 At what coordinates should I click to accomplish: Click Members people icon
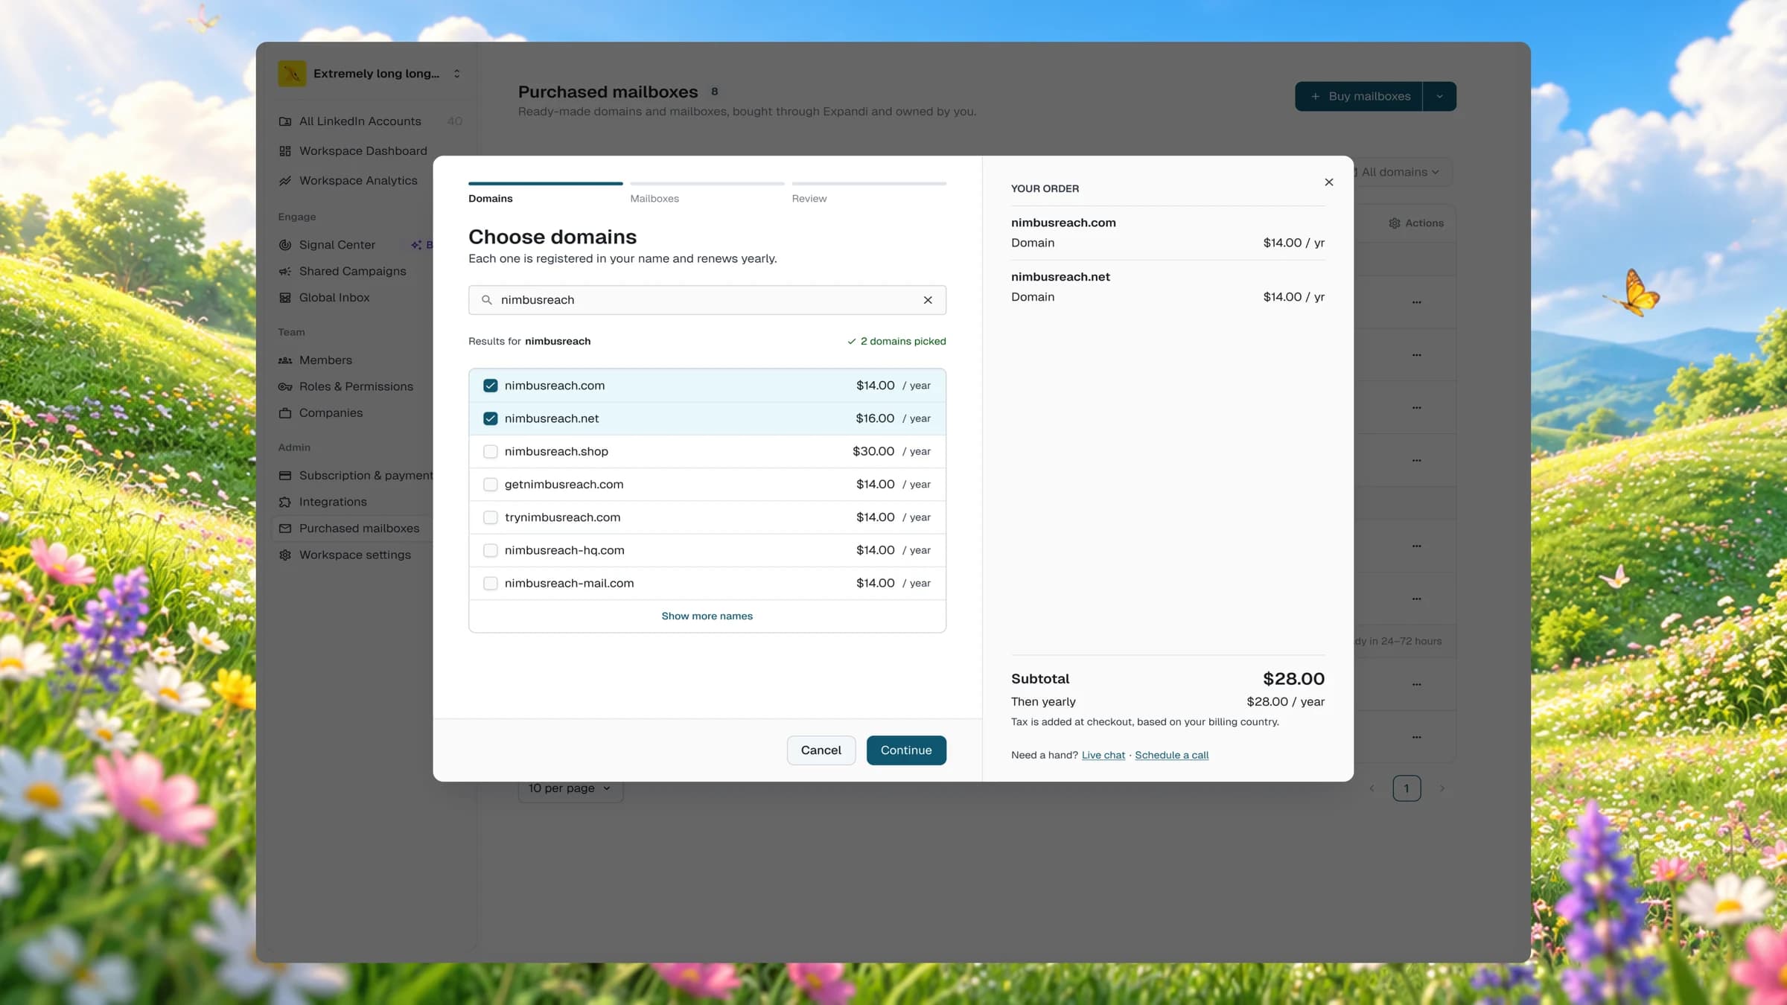tap(285, 360)
